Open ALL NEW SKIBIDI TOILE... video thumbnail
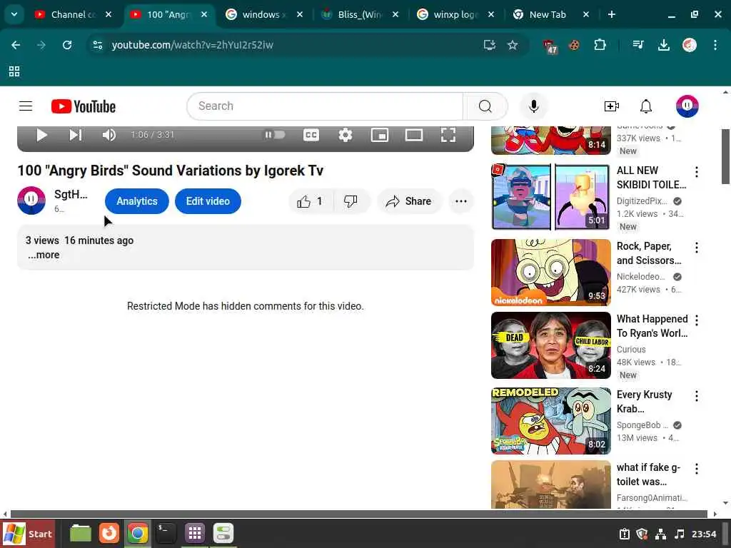This screenshot has height=548, width=731. click(x=550, y=197)
